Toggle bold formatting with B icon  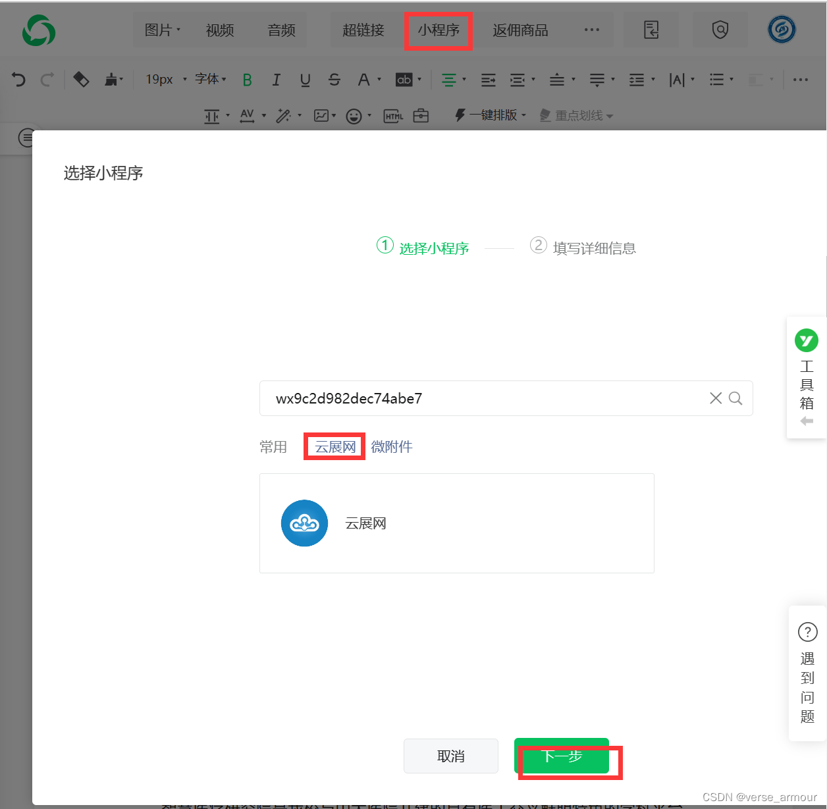point(248,80)
